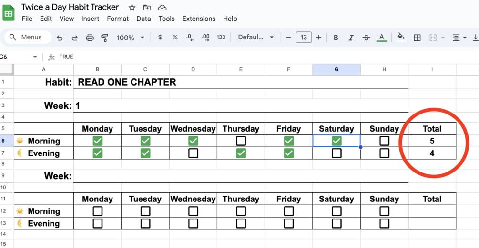
Task: Star this spreadsheet document
Action: [132, 8]
